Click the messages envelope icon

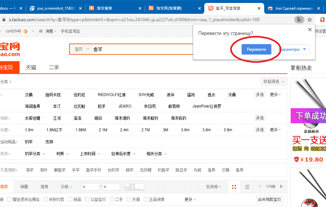[x=41, y=31]
